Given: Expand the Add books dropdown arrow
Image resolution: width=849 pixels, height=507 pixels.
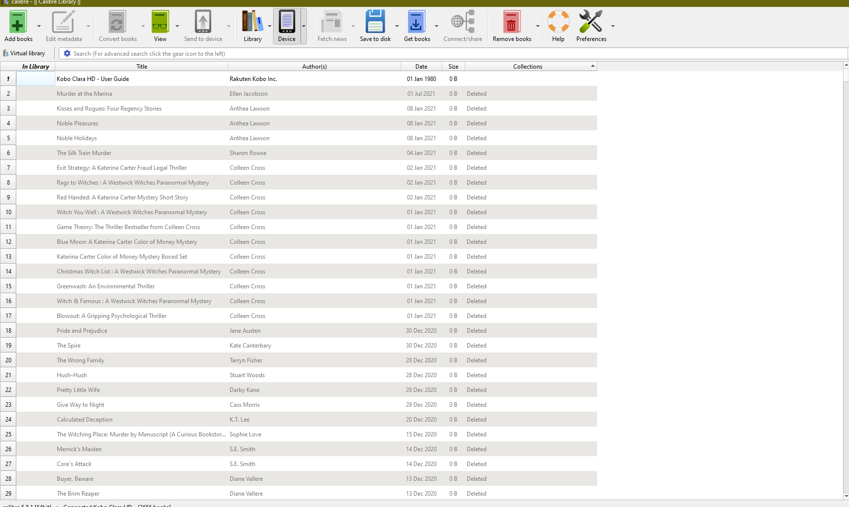Looking at the screenshot, I should (x=39, y=26).
